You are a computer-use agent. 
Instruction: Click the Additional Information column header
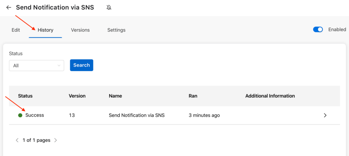click(x=270, y=96)
